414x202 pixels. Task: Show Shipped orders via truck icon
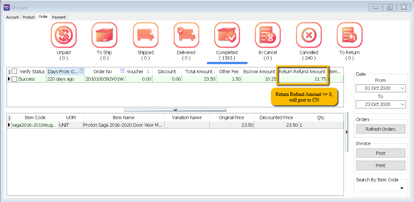click(145, 35)
